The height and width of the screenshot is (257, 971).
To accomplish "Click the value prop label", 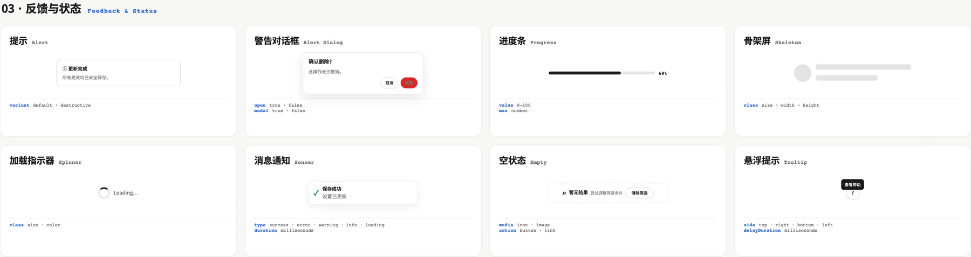I will tap(506, 105).
